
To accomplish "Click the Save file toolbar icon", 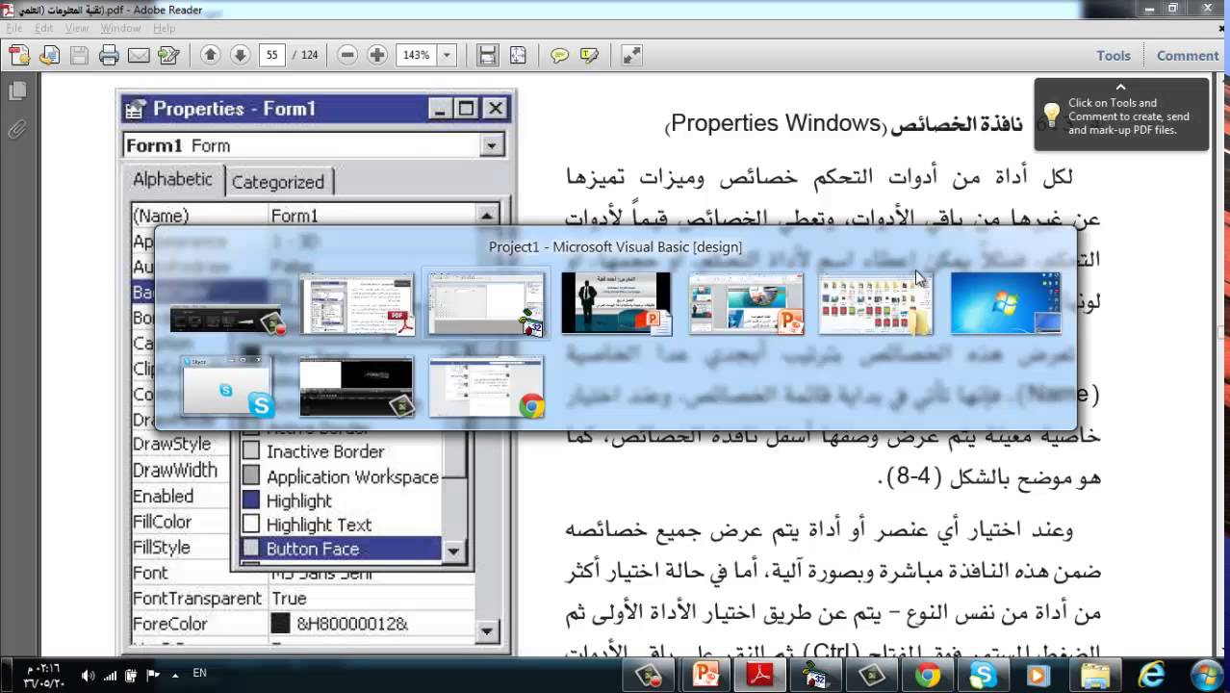I will click(x=79, y=56).
